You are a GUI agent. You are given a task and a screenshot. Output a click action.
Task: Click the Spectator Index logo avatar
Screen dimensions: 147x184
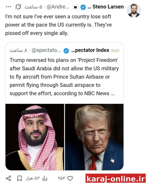click(x=115, y=51)
